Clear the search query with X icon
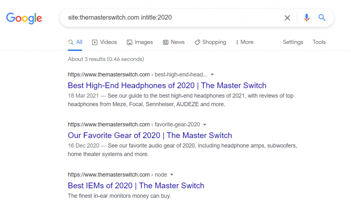 287,18
